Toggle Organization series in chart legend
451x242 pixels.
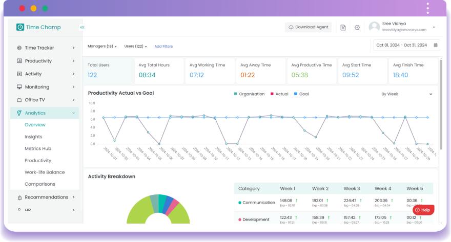[x=249, y=94]
